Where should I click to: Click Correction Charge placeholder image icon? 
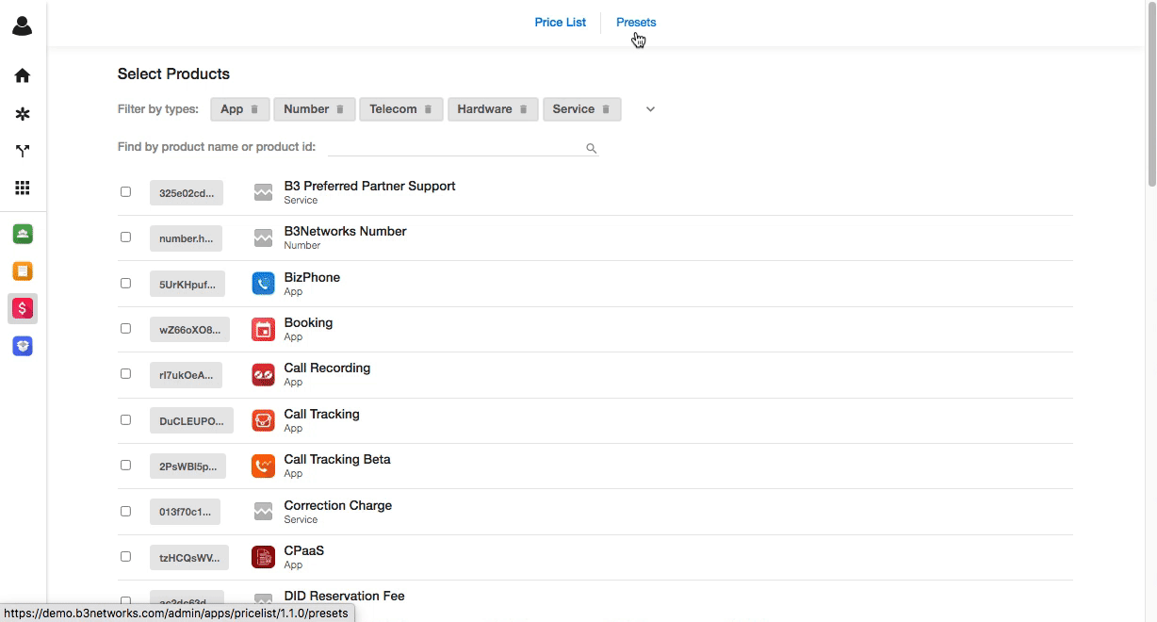click(263, 512)
